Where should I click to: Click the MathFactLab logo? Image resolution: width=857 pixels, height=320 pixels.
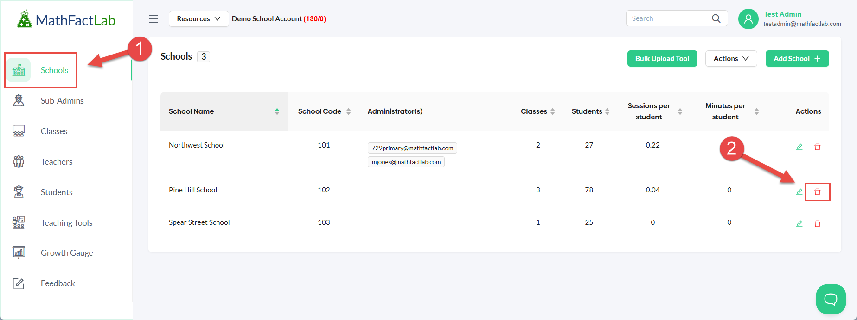66,19
